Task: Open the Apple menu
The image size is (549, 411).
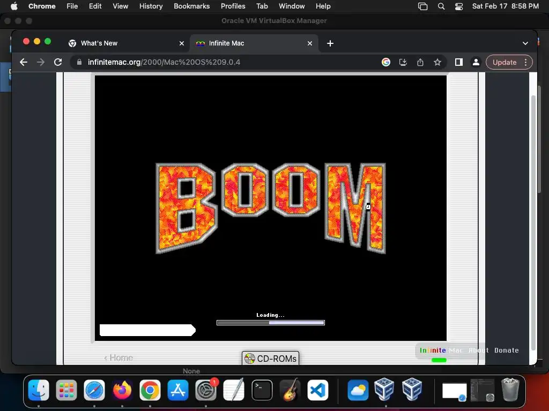Action: click(x=14, y=6)
